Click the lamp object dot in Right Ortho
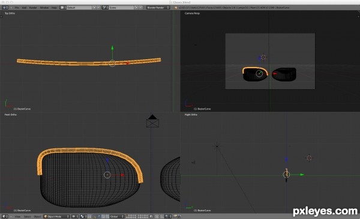Screen dimensions: 360x219 217,146
